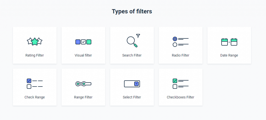Select the Visual filter colored squares icon
Viewport: 266px width, 120px height.
83,42
